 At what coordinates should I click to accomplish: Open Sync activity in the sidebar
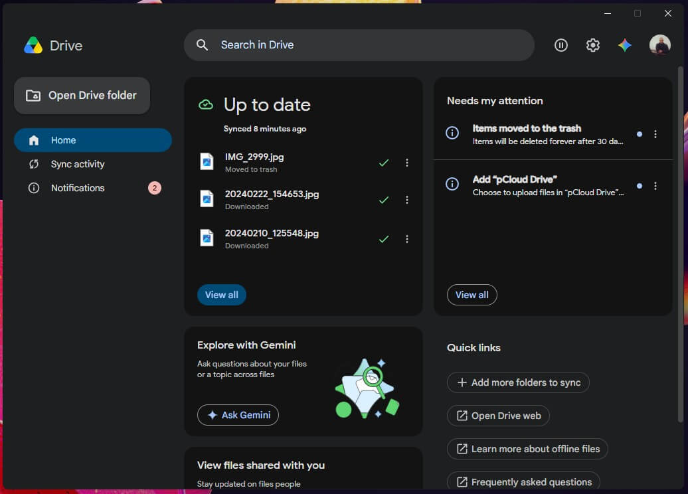[x=92, y=164]
